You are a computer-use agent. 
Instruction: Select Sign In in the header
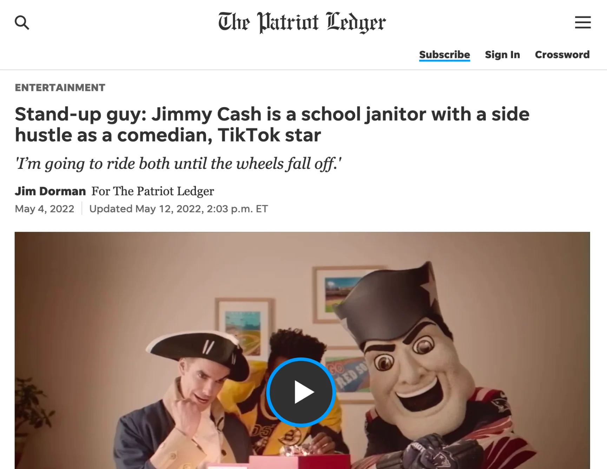click(x=502, y=55)
